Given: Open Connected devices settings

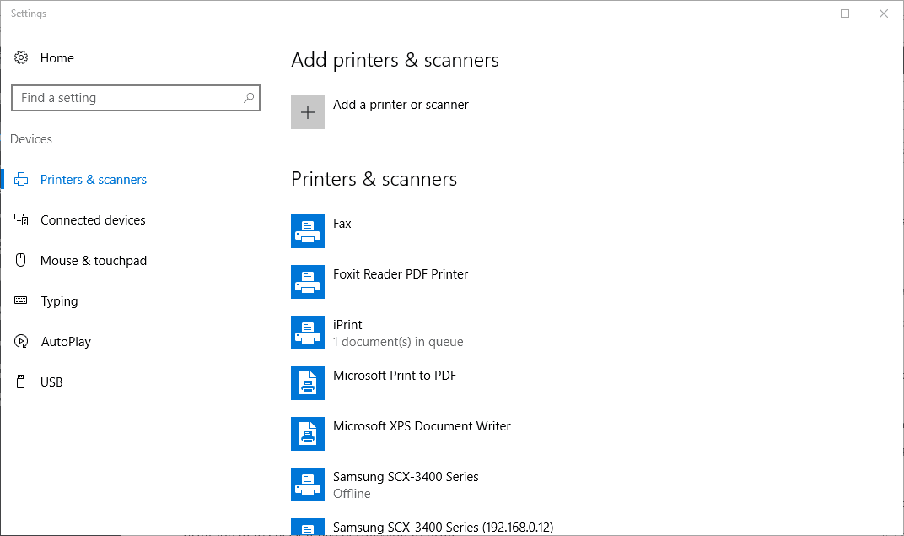Looking at the screenshot, I should [x=93, y=220].
